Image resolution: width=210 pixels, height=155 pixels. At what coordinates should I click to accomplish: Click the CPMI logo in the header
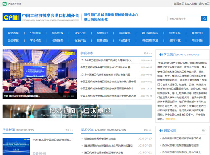(12, 17)
